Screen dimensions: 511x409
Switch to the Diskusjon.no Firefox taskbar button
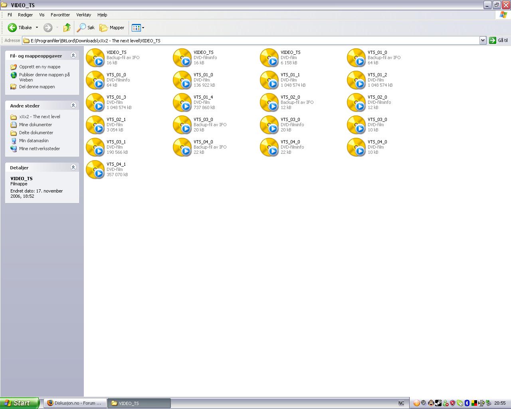pos(75,403)
